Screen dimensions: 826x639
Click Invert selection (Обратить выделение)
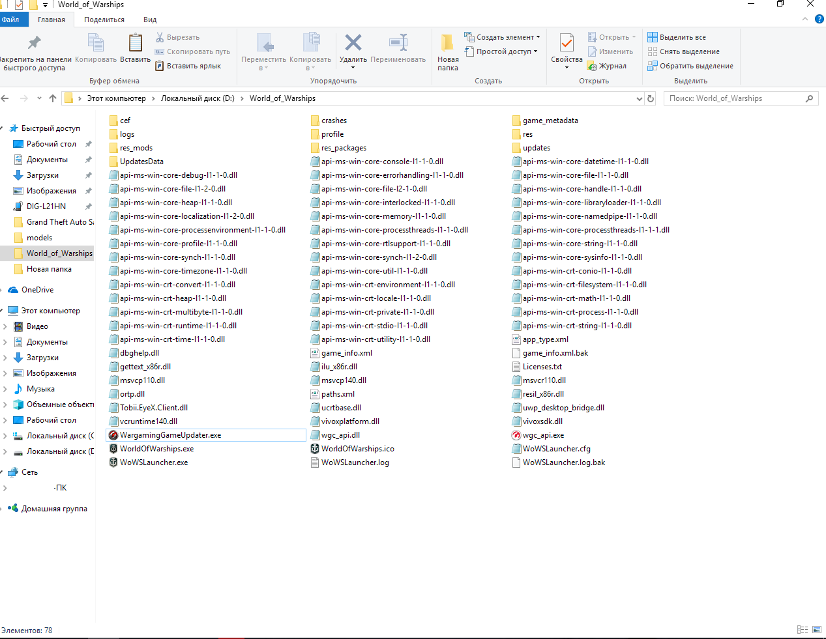pos(690,66)
